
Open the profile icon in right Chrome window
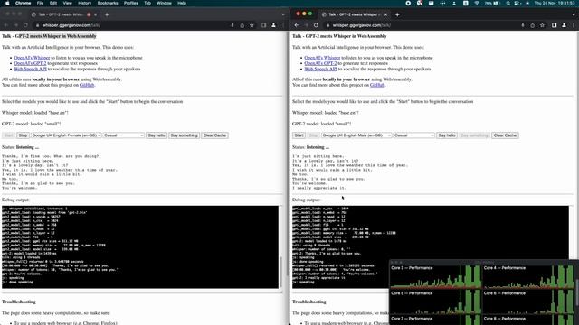pyautogui.click(x=564, y=25)
